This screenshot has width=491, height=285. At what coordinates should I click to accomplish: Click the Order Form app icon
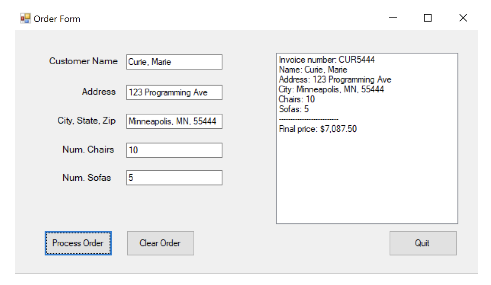(25, 18)
